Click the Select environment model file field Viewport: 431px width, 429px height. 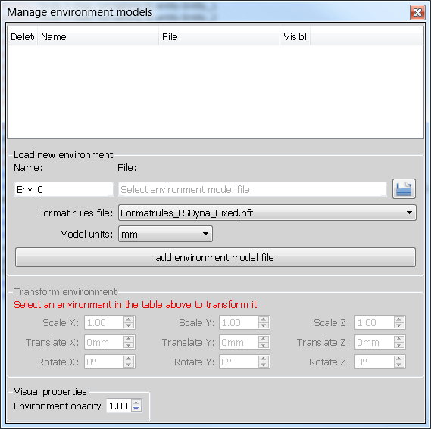[252, 189]
